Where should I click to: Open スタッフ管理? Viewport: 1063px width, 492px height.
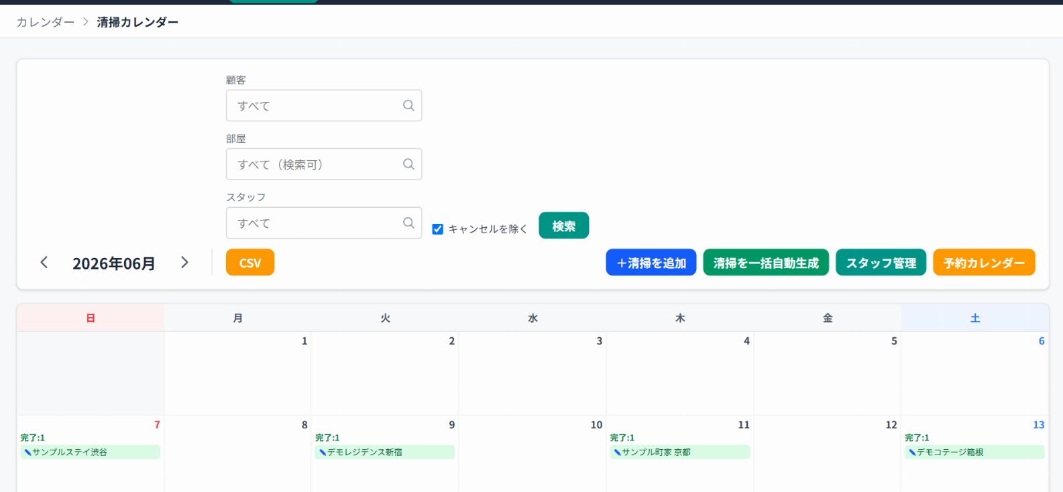(881, 263)
